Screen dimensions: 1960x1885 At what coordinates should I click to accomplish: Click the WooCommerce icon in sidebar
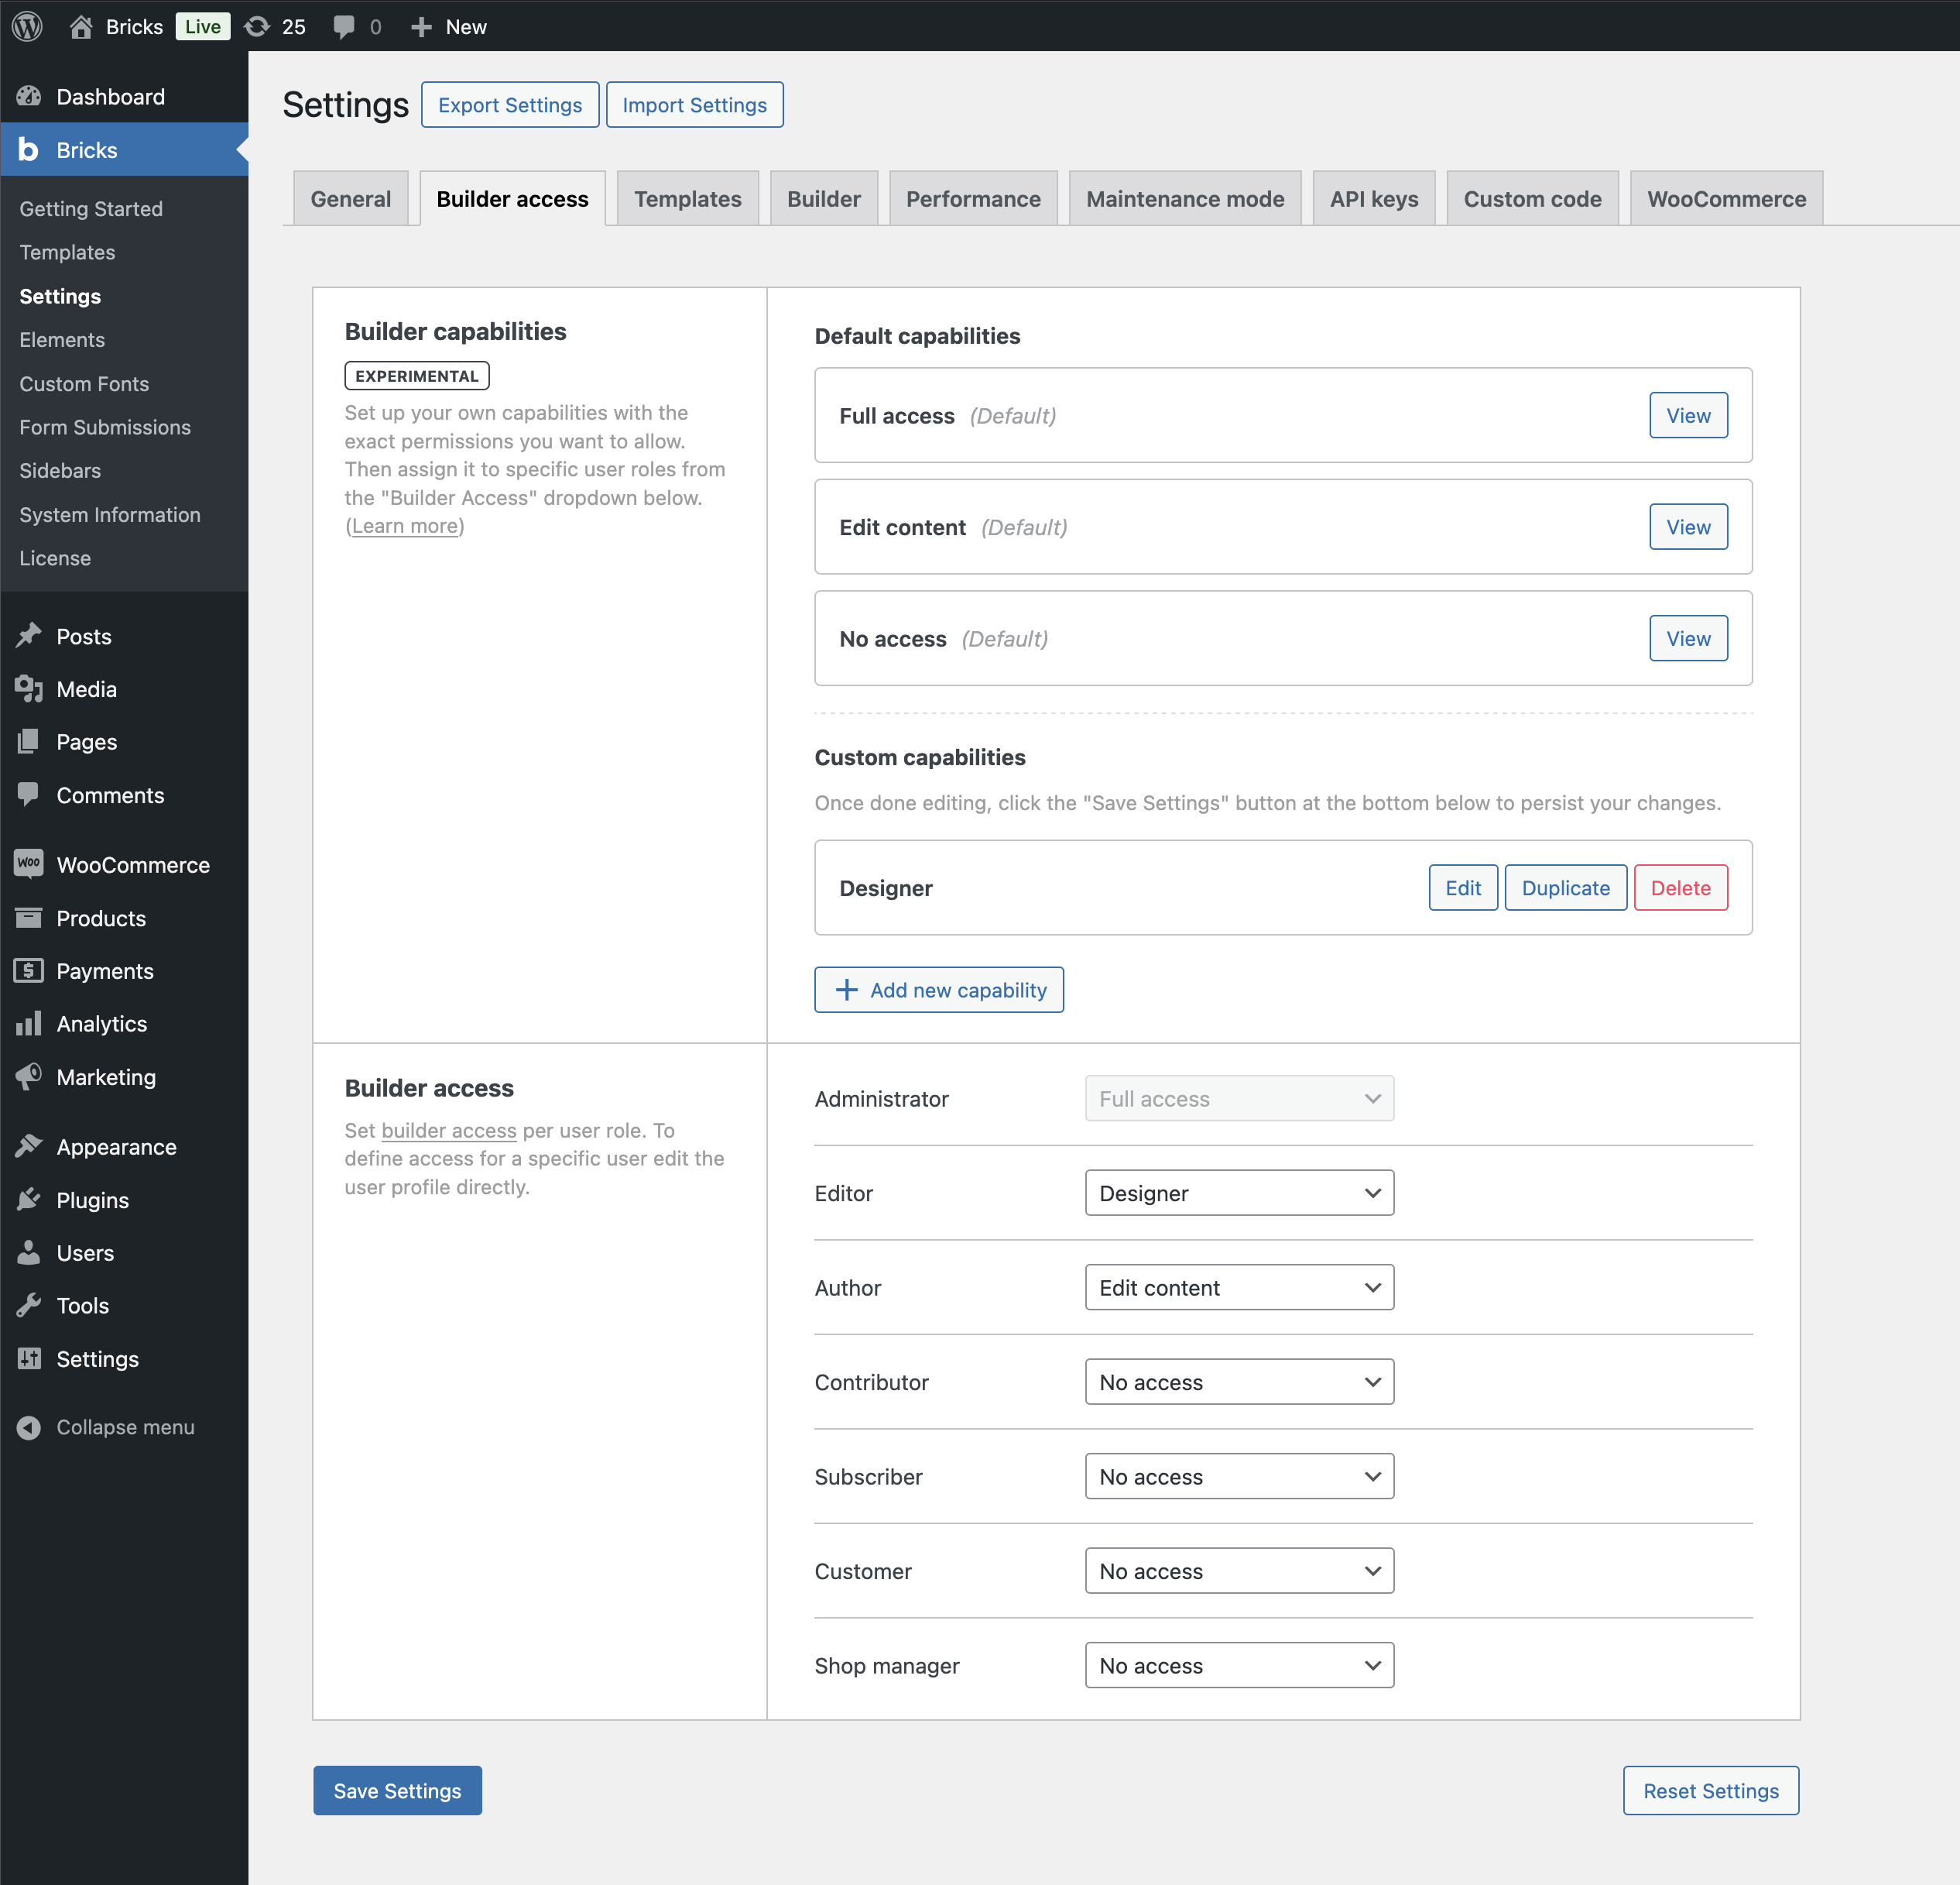click(28, 864)
